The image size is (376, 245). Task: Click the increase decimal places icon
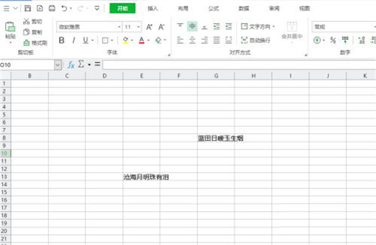(x=362, y=40)
